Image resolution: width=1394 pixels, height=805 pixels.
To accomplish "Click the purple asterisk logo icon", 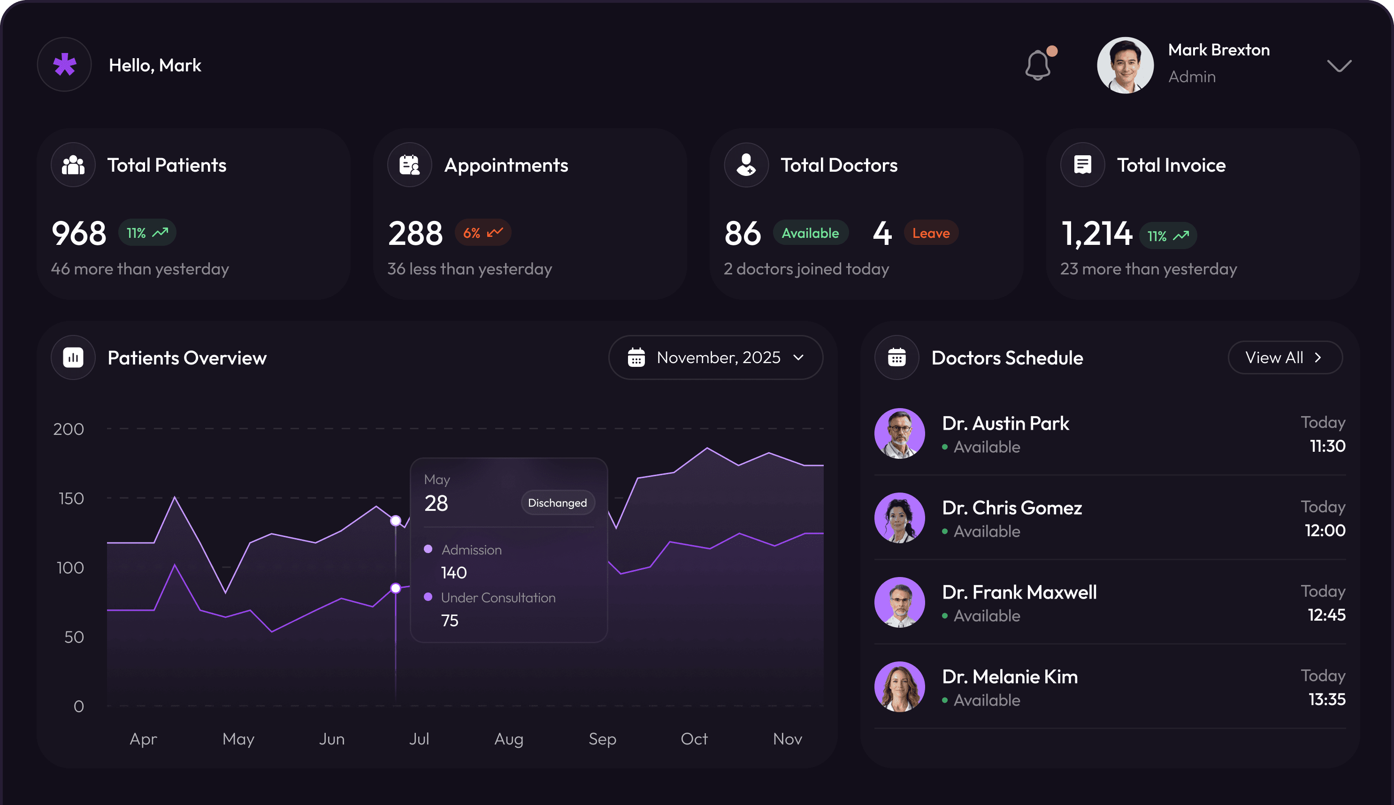I will (x=64, y=65).
